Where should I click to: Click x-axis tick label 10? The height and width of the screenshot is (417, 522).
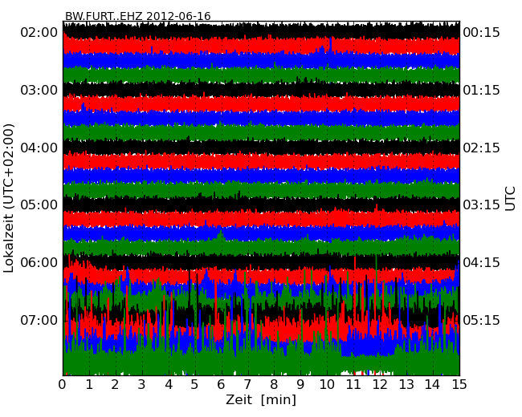327,384
